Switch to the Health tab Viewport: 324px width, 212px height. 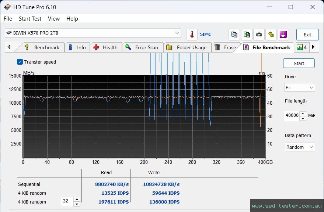106,47
